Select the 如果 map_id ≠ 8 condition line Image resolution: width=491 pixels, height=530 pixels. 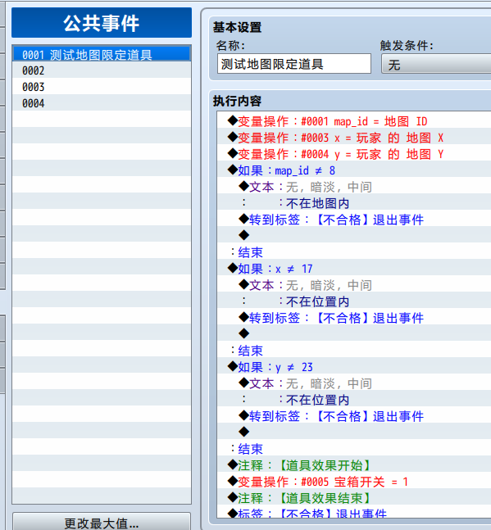354,170
